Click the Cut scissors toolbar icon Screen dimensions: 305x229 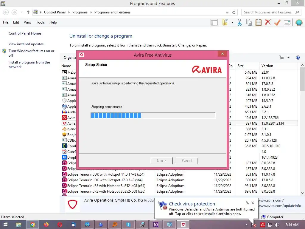[239, 22]
